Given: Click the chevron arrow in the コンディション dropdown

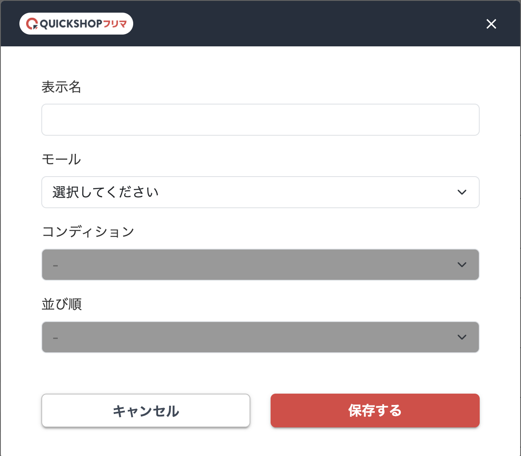Looking at the screenshot, I should click(x=462, y=265).
